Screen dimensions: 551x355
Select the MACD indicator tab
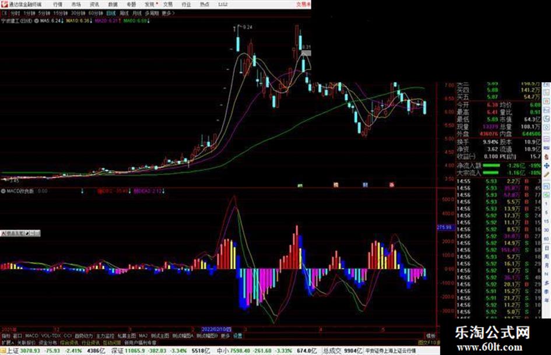click(31, 336)
